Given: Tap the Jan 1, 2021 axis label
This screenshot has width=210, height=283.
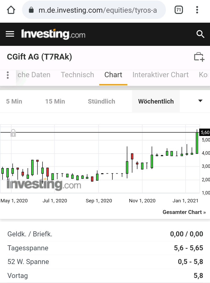Looking at the screenshot, I should coord(185,201).
